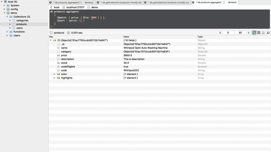Close the third getCollection products tab

[x=145, y=3]
